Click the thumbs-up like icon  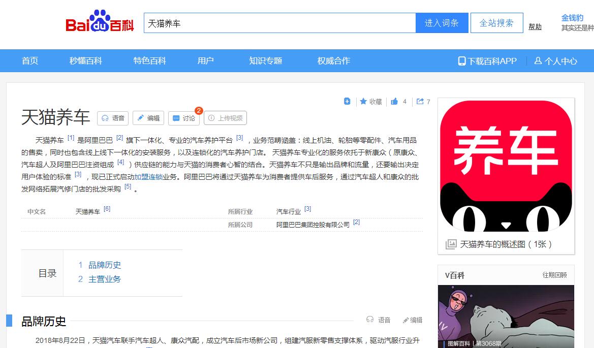(x=394, y=101)
